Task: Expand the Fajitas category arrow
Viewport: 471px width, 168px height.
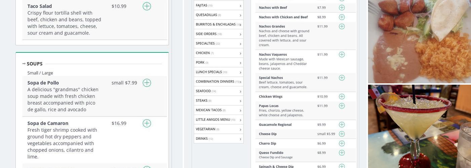Action: tap(240, 6)
